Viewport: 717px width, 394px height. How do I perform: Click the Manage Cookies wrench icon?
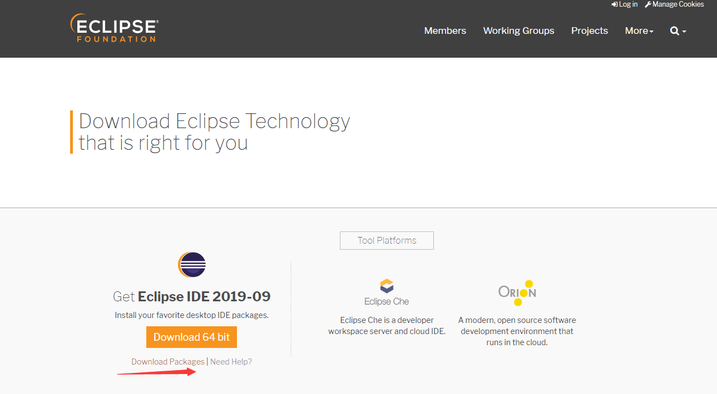647,4
